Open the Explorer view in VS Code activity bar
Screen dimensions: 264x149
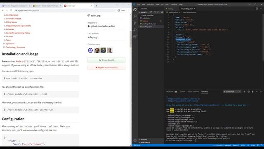(135, 10)
